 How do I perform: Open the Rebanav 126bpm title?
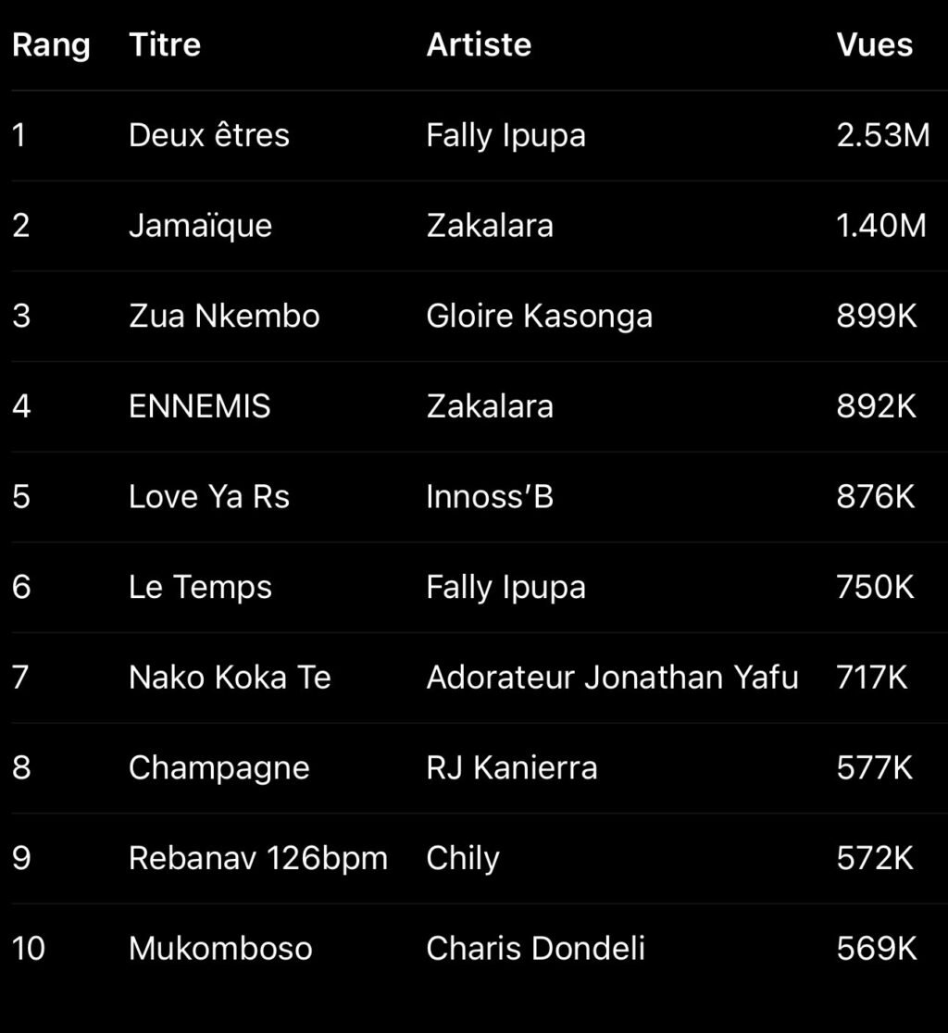(258, 858)
